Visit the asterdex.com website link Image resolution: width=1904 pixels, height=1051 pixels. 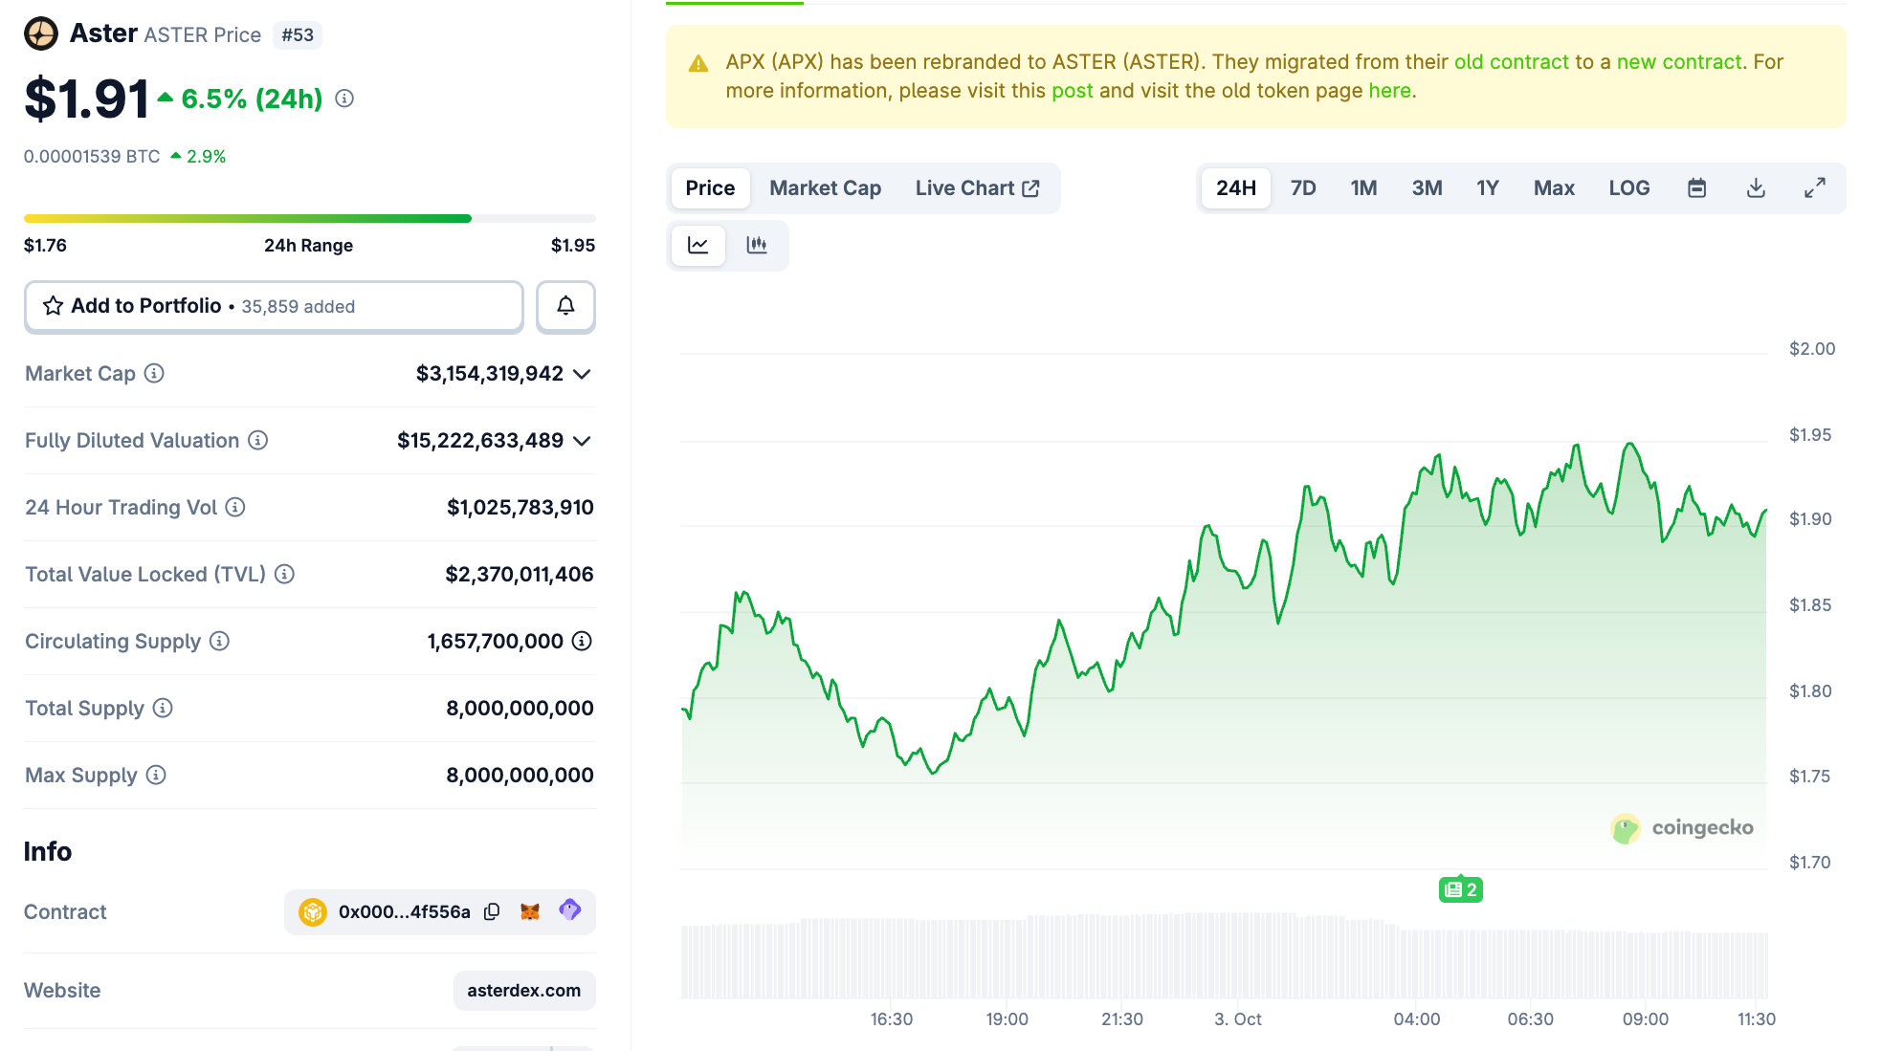pyautogui.click(x=523, y=991)
